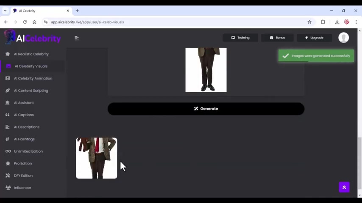Open the Training button

pyautogui.click(x=240, y=38)
